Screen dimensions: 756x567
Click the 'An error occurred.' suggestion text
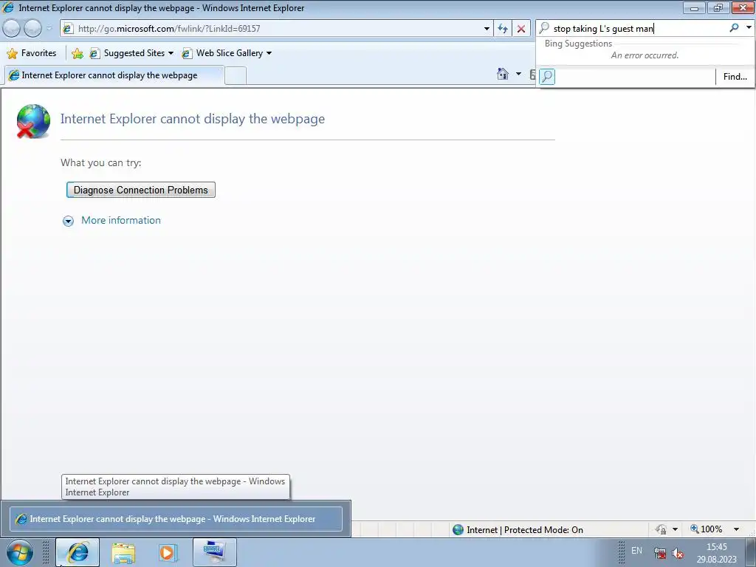click(x=645, y=55)
